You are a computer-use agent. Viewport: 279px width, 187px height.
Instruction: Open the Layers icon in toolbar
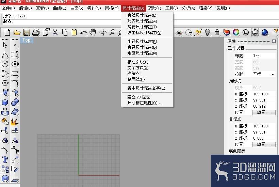pyautogui.click(x=227, y=32)
